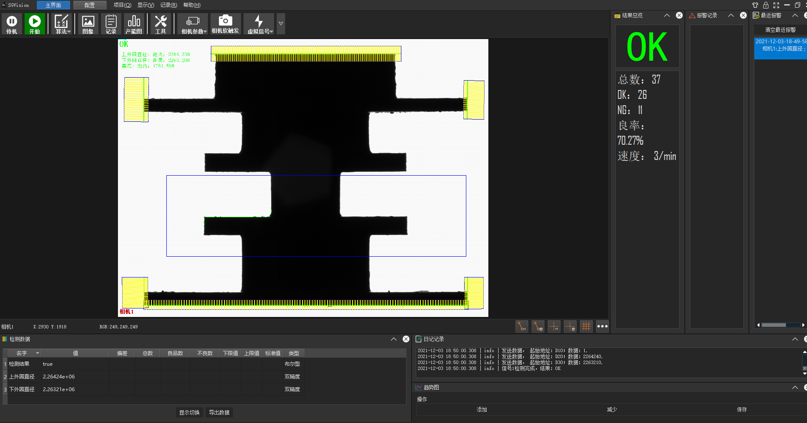
Task: Show the 产能图 capacity chart
Action: (x=134, y=24)
